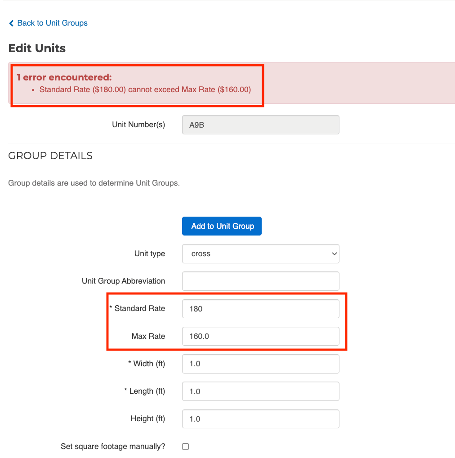Click the '1 error encountered' alert title
Image resolution: width=455 pixels, height=458 pixels.
(x=64, y=77)
